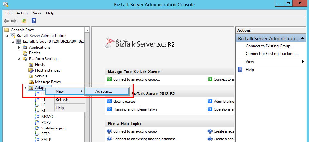Select the MSMQ adapter icon in tree

coord(37,117)
